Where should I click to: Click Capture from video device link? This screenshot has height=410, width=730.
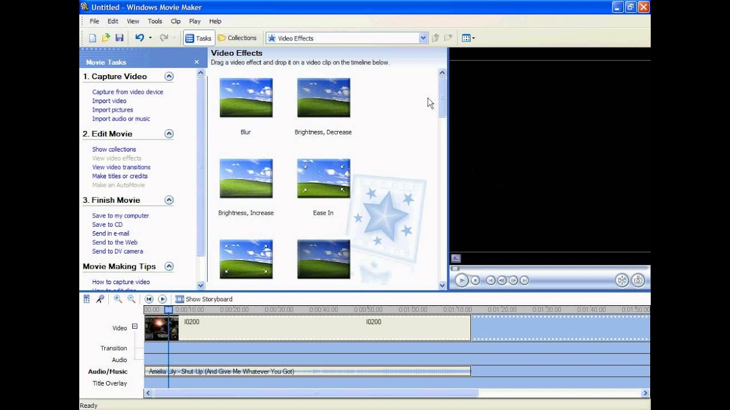(x=128, y=92)
